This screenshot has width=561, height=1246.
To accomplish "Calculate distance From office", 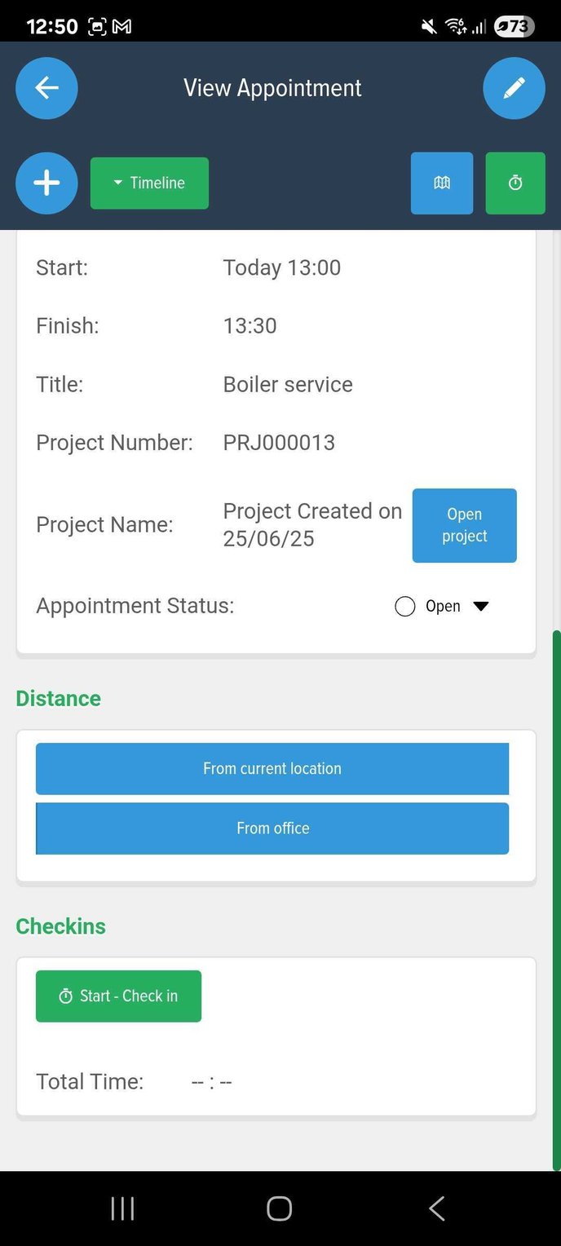I will 272,828.
